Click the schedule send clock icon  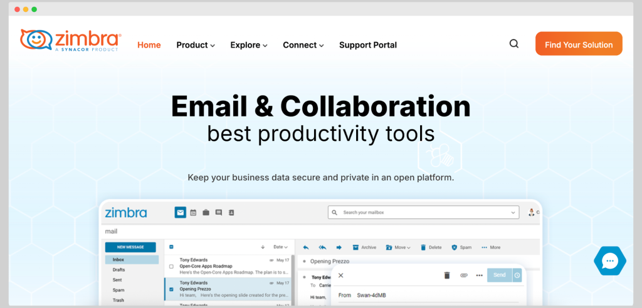(517, 275)
